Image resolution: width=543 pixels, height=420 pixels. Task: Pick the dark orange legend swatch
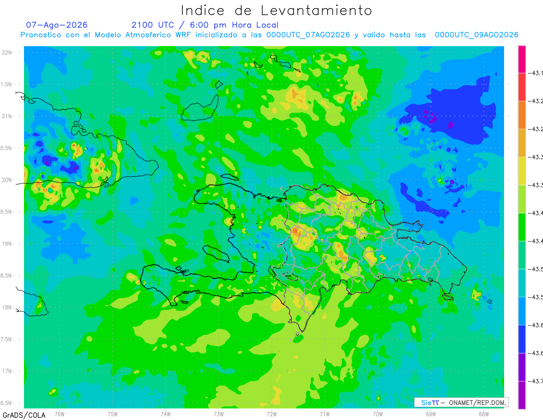coord(522,115)
